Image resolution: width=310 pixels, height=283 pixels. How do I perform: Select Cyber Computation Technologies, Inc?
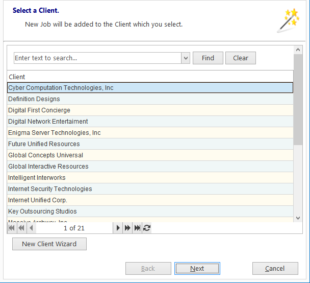(150, 88)
